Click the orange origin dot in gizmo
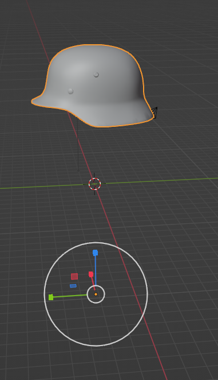Viewport: 218px width, 380px height. [x=96, y=294]
